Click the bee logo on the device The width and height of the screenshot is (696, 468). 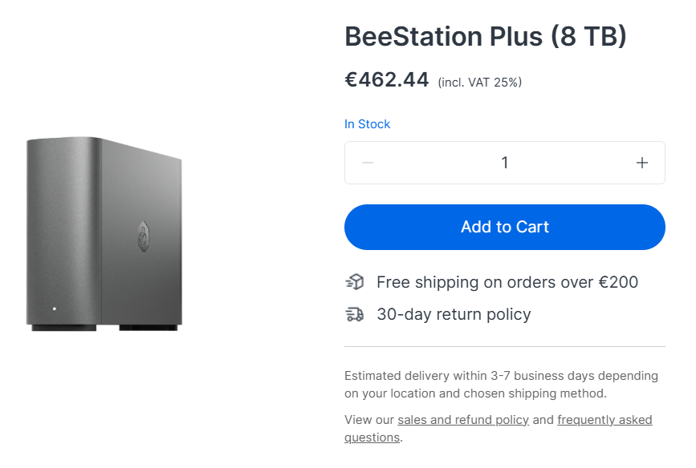click(143, 236)
